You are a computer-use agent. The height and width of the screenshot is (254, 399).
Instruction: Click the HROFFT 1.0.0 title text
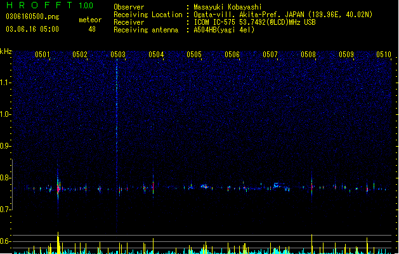pos(50,5)
